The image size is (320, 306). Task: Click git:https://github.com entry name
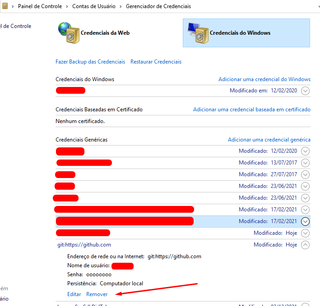[84, 245]
